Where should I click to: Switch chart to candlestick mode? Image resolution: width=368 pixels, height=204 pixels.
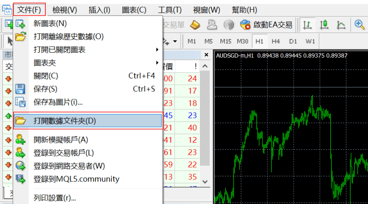[x=324, y=24]
